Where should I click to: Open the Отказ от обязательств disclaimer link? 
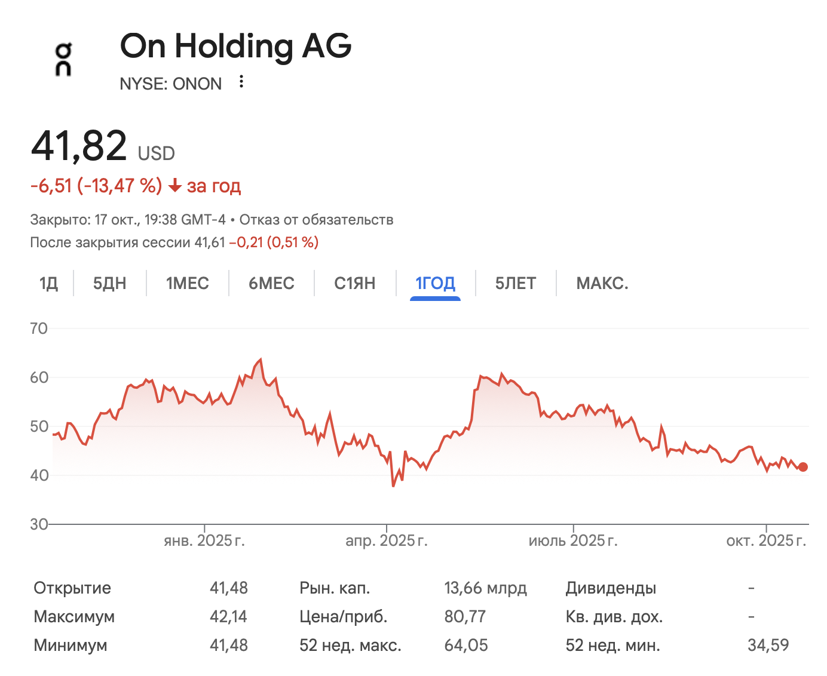click(316, 220)
